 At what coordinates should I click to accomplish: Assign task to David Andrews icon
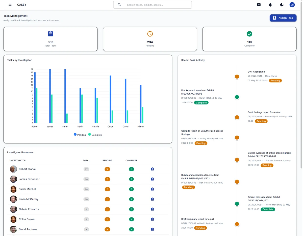(152, 229)
